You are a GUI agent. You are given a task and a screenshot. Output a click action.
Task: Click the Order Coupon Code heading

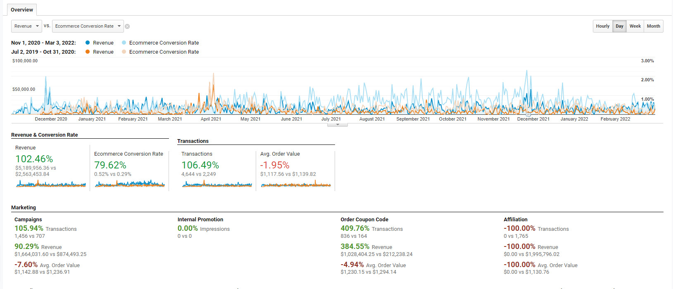point(364,220)
